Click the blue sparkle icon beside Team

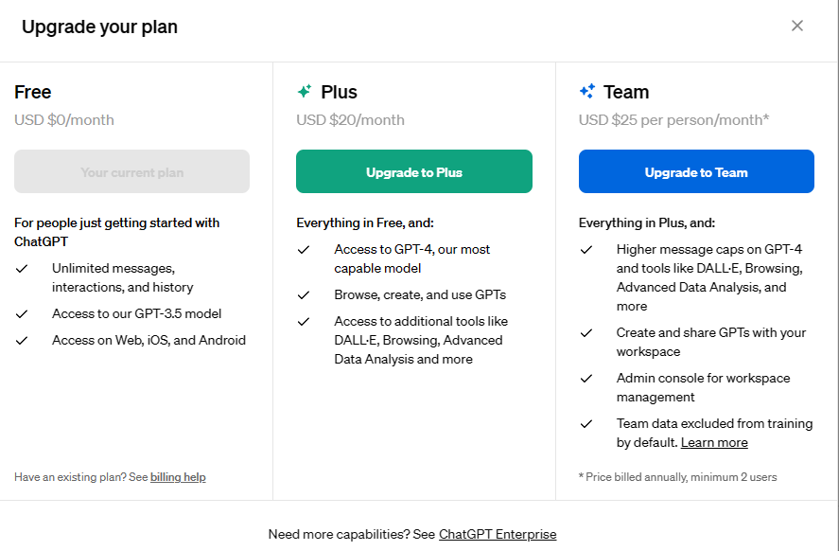click(x=587, y=92)
